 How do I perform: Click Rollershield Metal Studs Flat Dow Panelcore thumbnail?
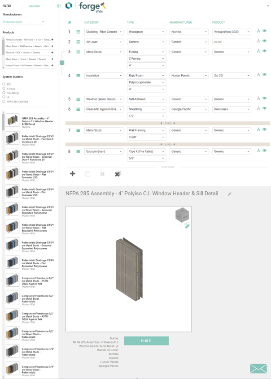click(13, 138)
